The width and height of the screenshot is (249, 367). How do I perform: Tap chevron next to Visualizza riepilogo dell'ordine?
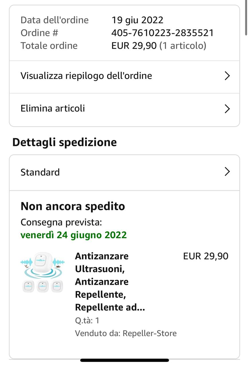227,76
